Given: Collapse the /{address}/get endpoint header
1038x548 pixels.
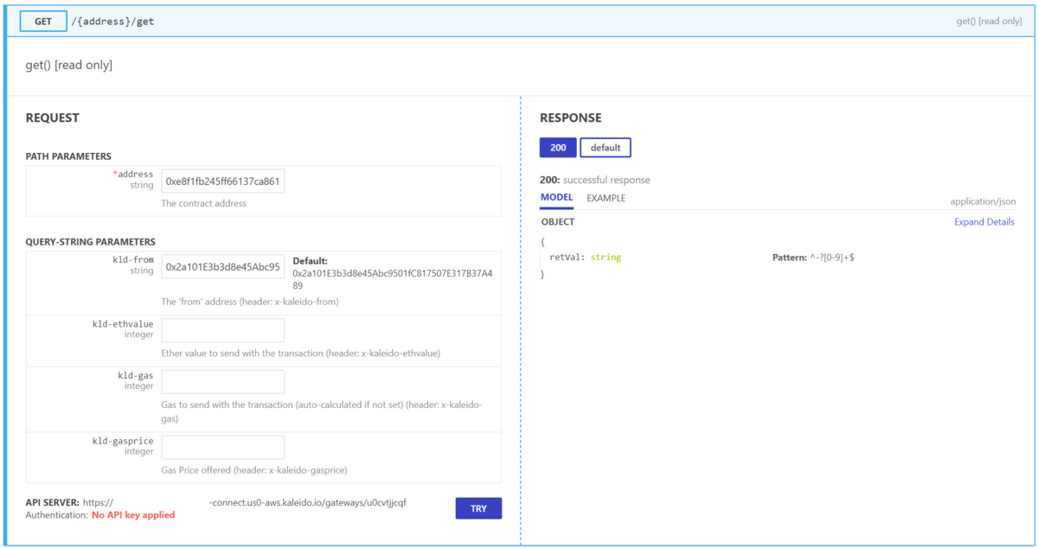Looking at the screenshot, I should [519, 21].
